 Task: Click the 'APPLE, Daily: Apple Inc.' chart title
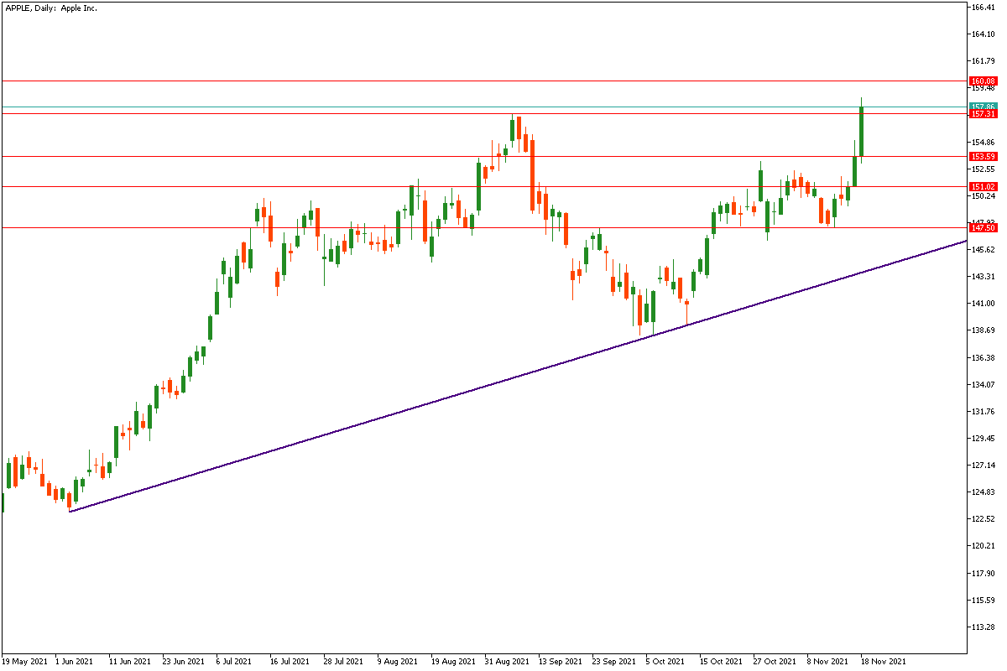(50, 8)
